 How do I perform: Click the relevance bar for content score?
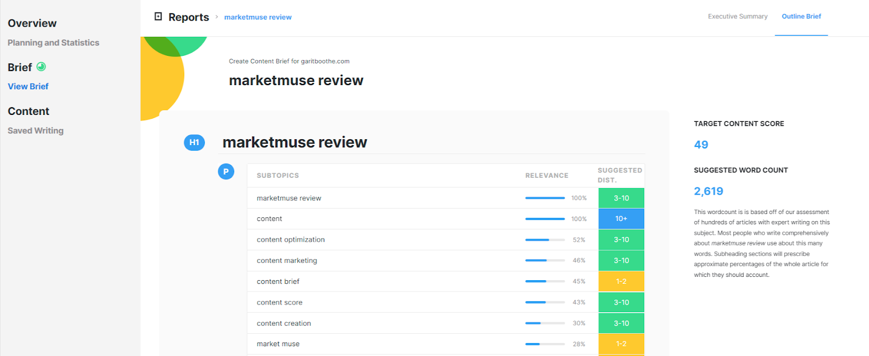(545, 302)
